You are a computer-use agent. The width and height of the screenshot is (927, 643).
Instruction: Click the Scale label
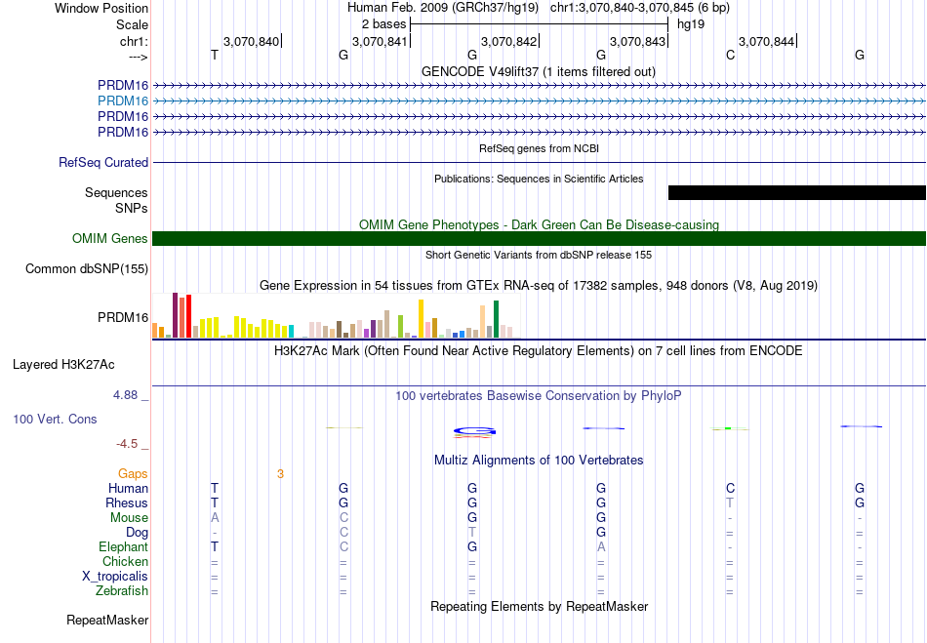click(x=132, y=24)
